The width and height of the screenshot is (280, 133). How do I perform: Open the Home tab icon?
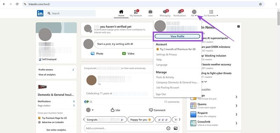click(x=121, y=12)
